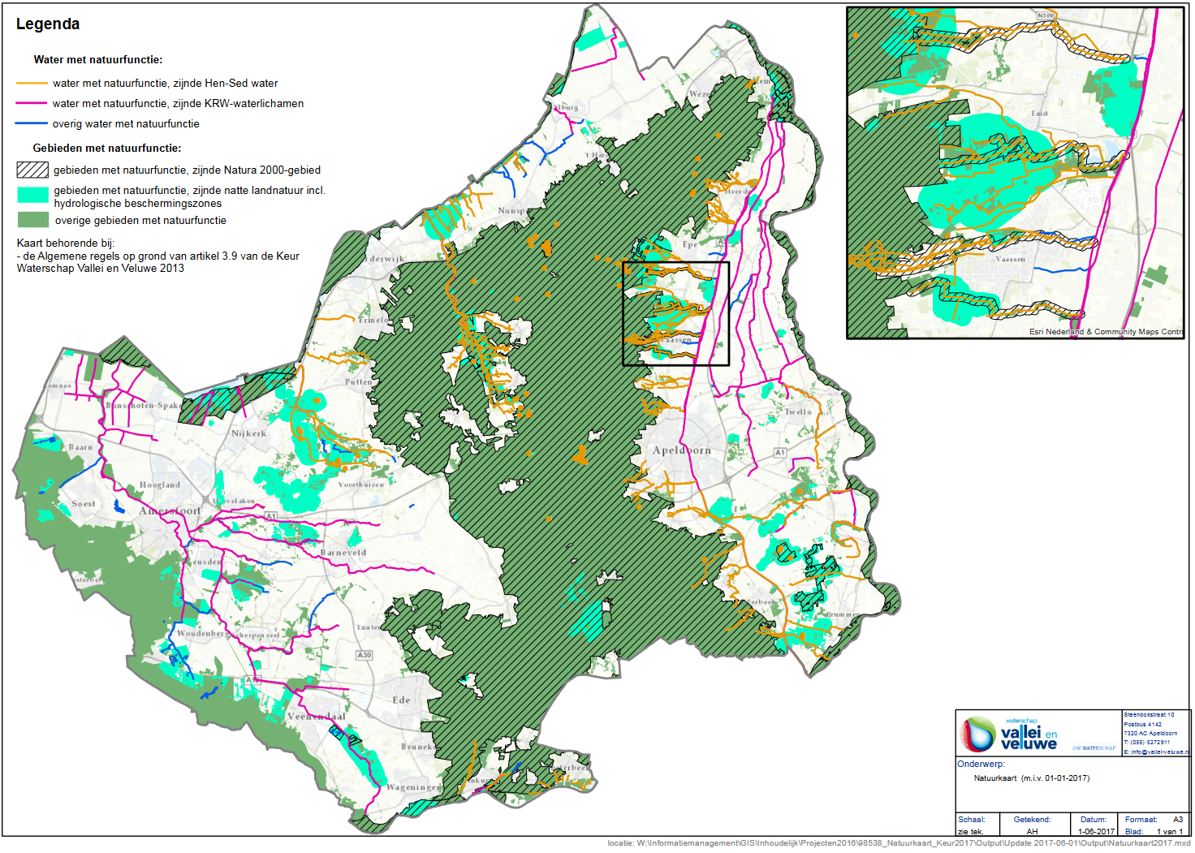This screenshot has height=853, width=1195.
Task: Click the Blad value '1 van 1'
Action: tap(1170, 832)
